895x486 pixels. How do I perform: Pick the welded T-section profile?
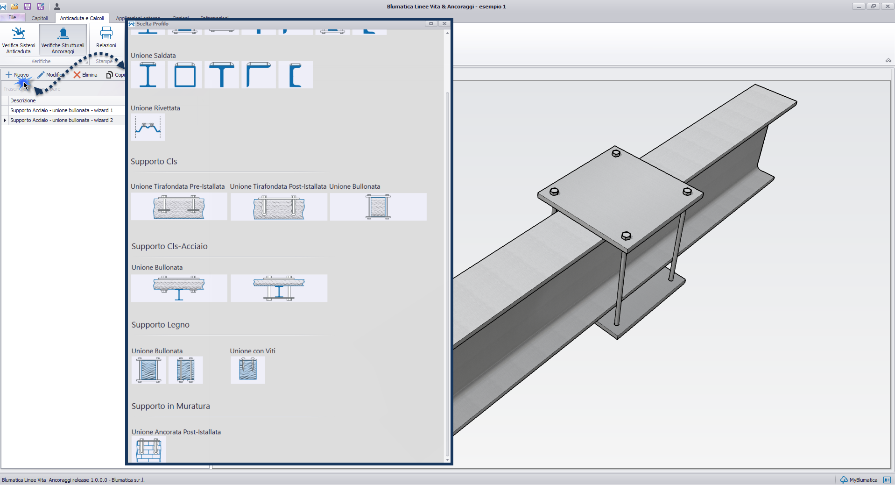tap(222, 75)
